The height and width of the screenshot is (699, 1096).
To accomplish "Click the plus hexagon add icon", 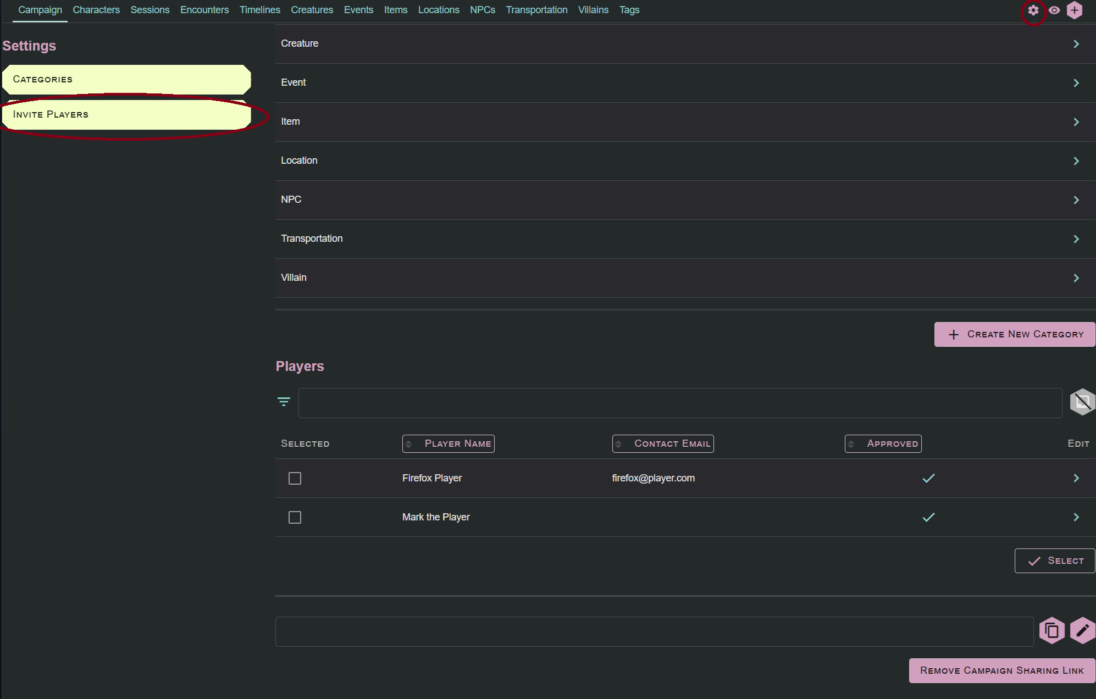I will click(x=1075, y=10).
